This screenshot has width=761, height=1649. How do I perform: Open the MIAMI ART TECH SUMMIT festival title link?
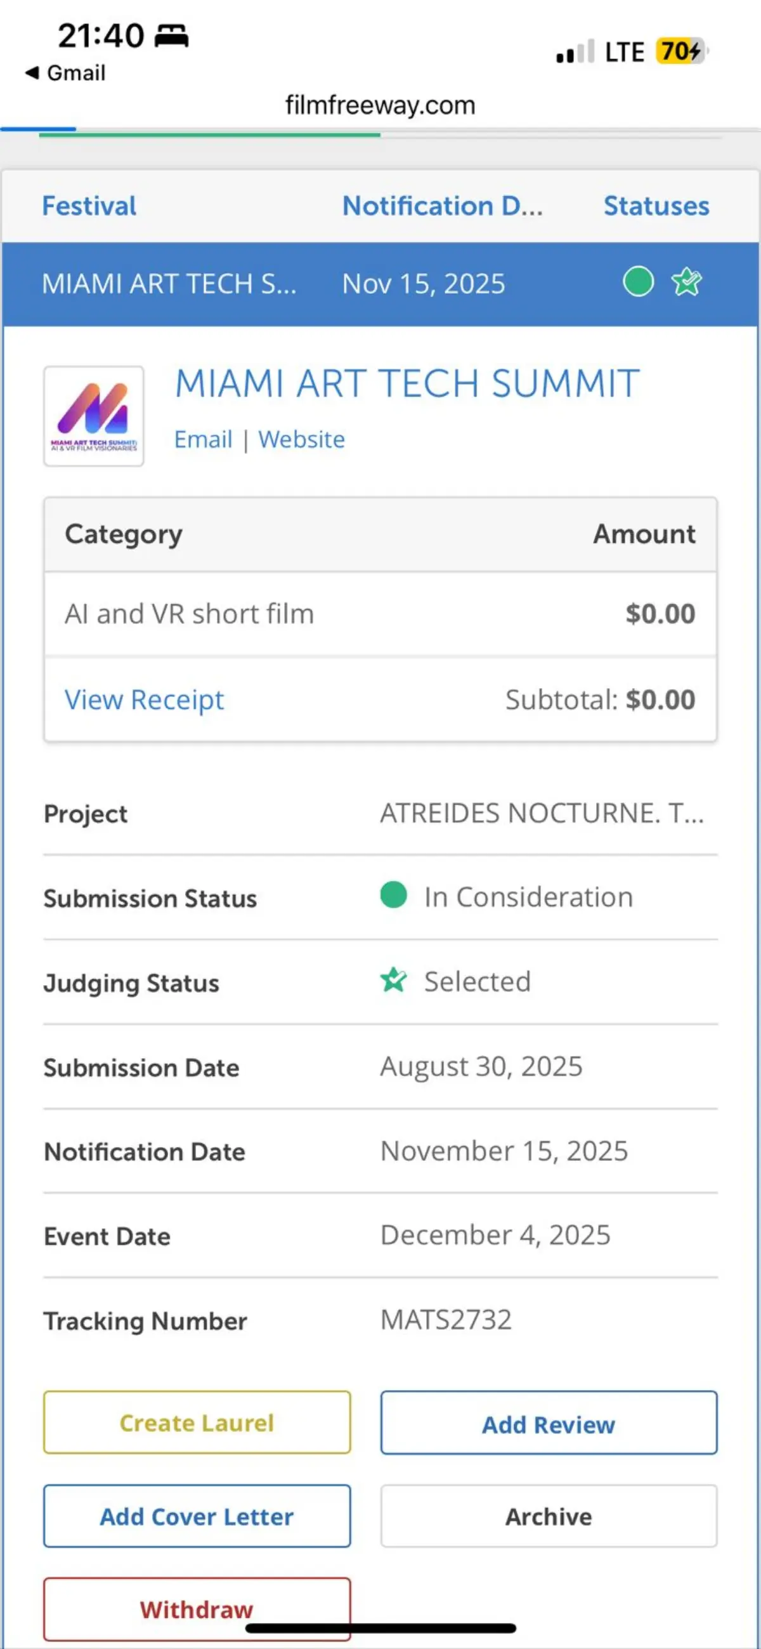pyautogui.click(x=407, y=384)
